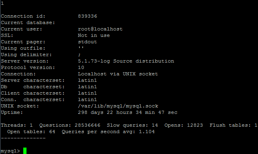This screenshot has width=258, height=154.
Task: Click root@localhost user value
Action: click(100, 29)
